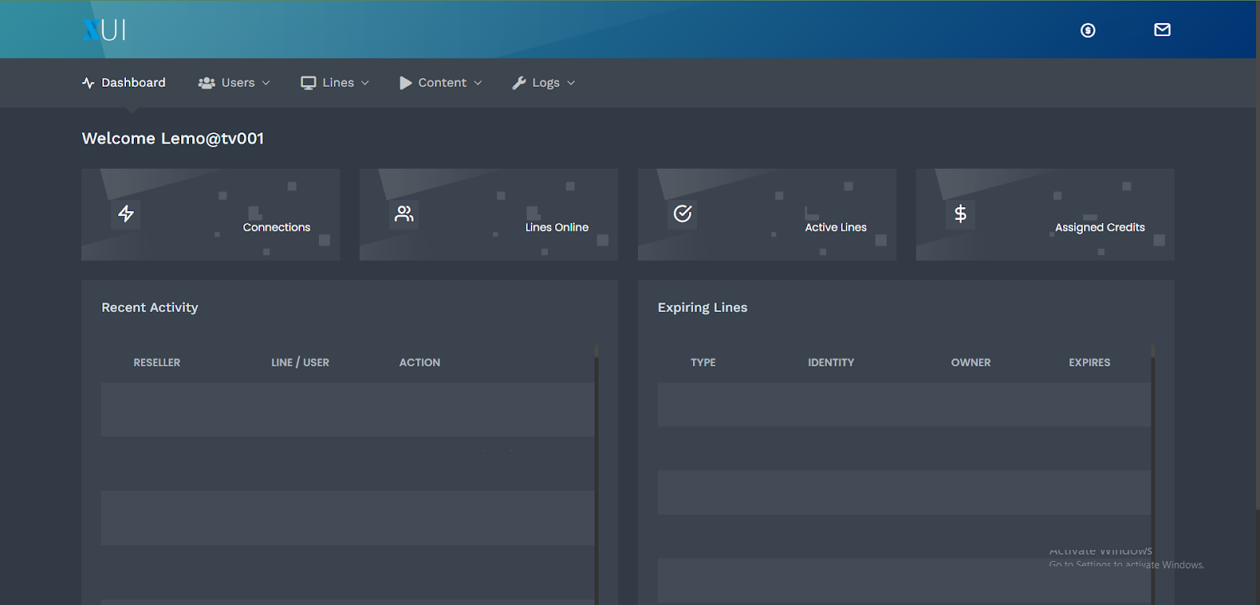Expand the Logs dropdown chevron
The image size is (1260, 605).
[x=571, y=83]
